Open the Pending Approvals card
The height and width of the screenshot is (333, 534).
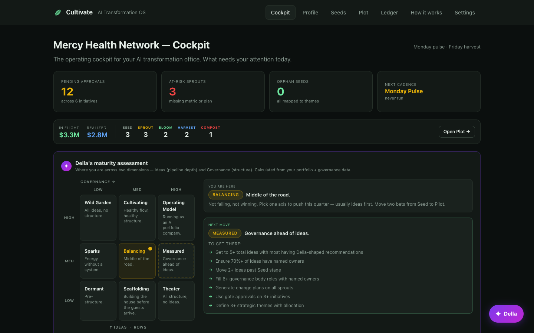tap(105, 91)
